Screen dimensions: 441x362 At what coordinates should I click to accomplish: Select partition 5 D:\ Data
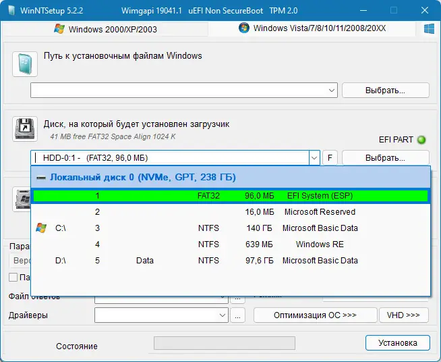pos(231,261)
